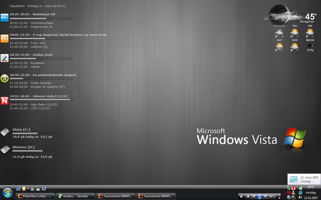Open the drive quick launch icon
The image size is (321, 200).
38,189
